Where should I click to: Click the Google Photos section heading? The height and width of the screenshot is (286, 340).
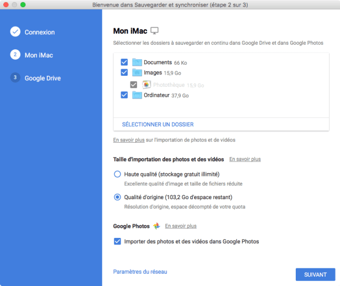(x=132, y=226)
